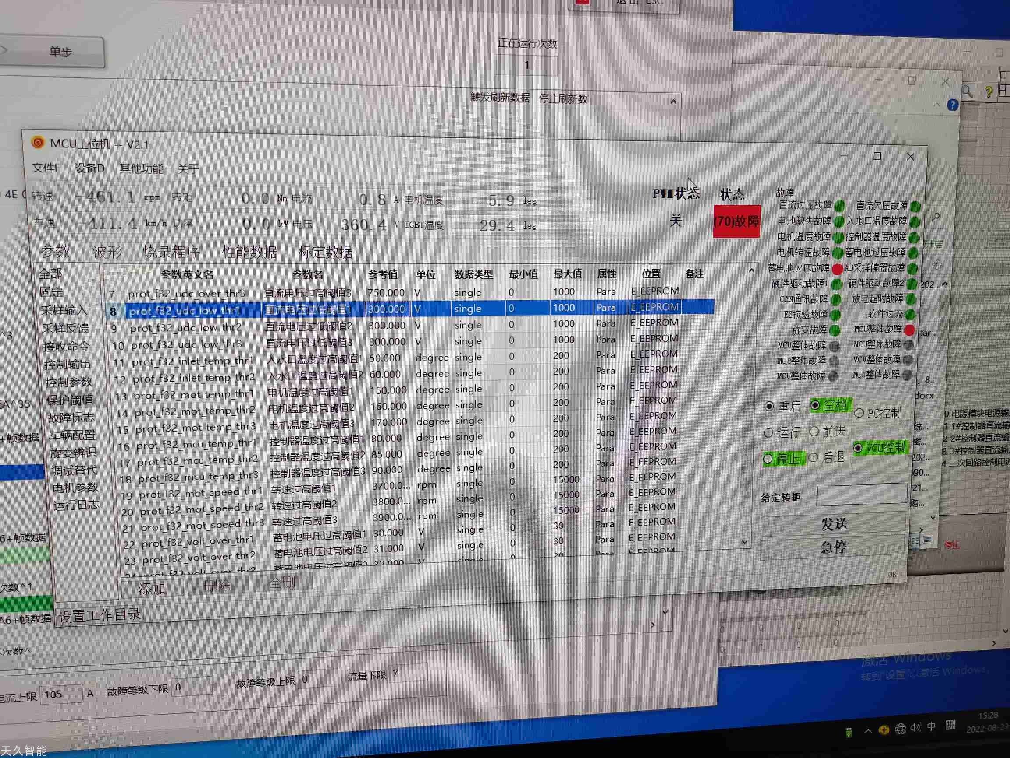
Task: Click green 直流过压故障 indicator light
Action: tap(839, 206)
